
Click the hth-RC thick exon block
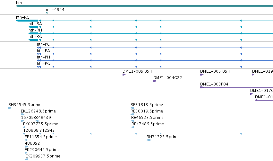click(27, 21)
